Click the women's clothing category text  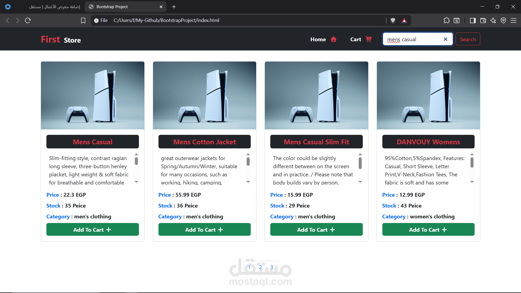(x=432, y=216)
